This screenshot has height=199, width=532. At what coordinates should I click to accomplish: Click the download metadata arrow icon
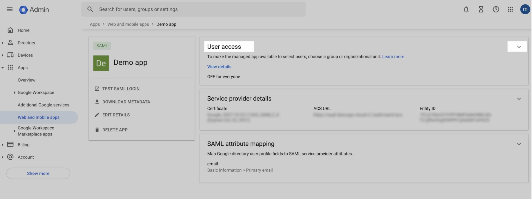(97, 102)
